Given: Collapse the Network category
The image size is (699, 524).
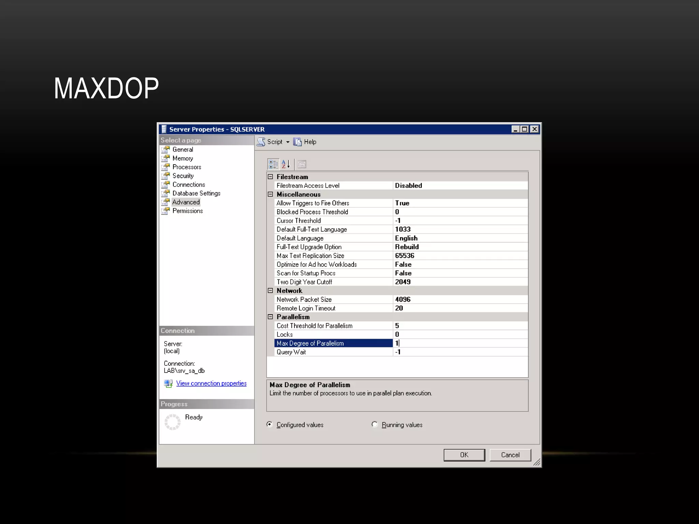Looking at the screenshot, I should [x=270, y=291].
